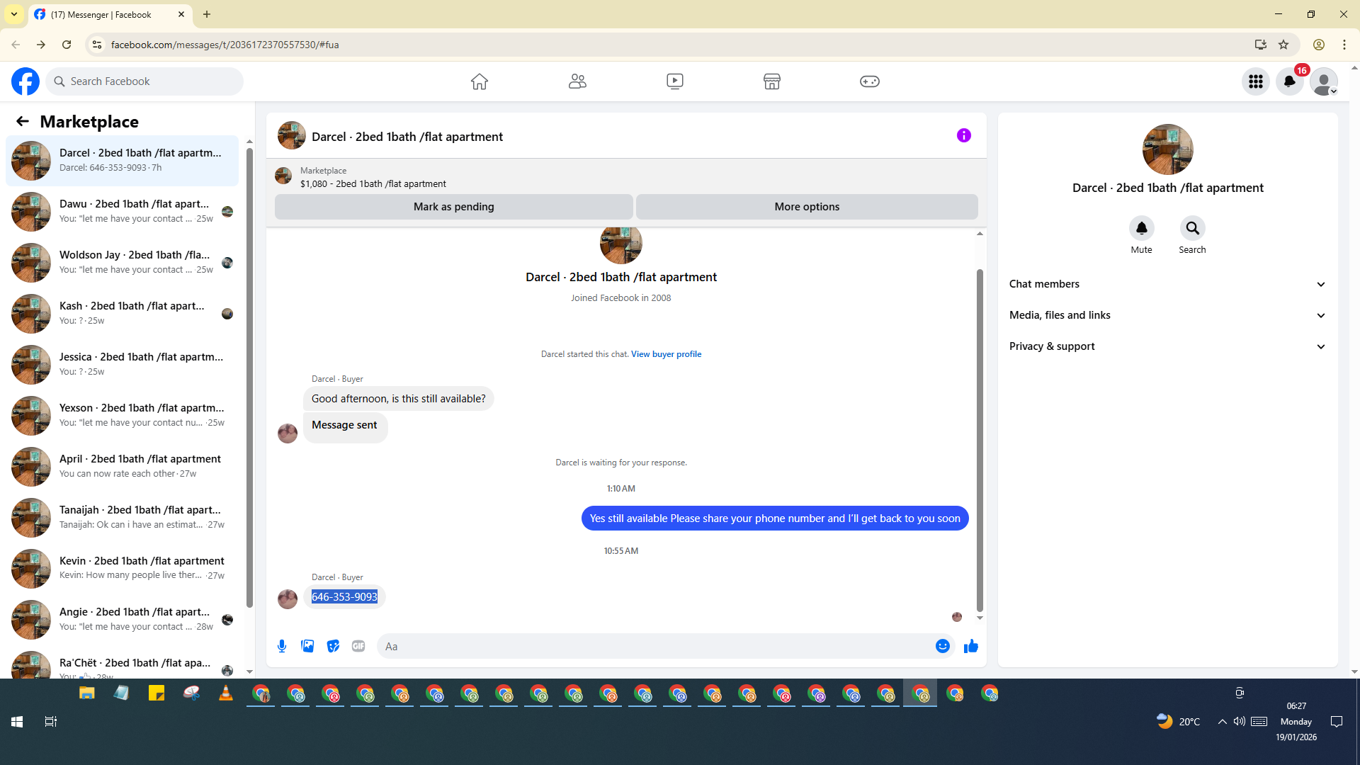Expand the Privacy & support section

coord(1167,346)
